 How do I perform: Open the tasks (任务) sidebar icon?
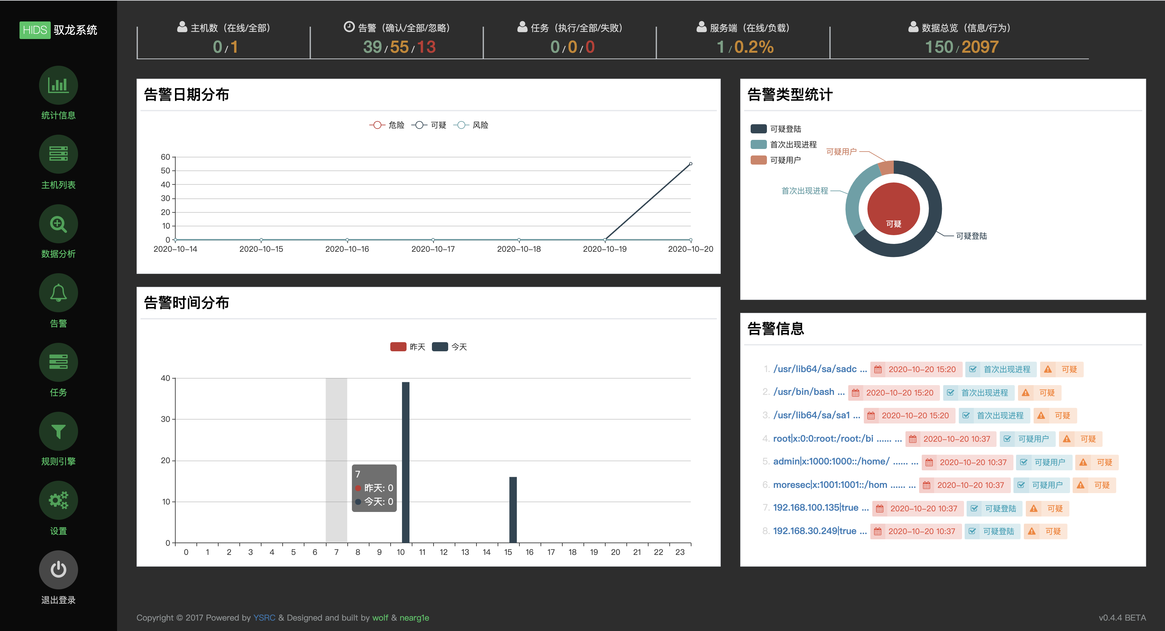click(58, 362)
